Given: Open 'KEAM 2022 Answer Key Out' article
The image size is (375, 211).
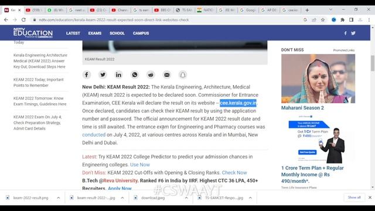Looking at the screenshot, I should point(40,61).
